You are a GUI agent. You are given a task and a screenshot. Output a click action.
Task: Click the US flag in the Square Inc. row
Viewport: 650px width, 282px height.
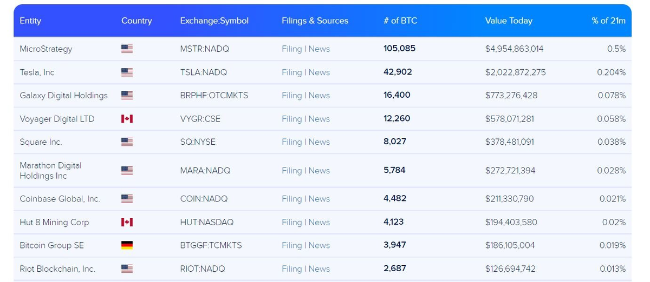click(x=127, y=142)
